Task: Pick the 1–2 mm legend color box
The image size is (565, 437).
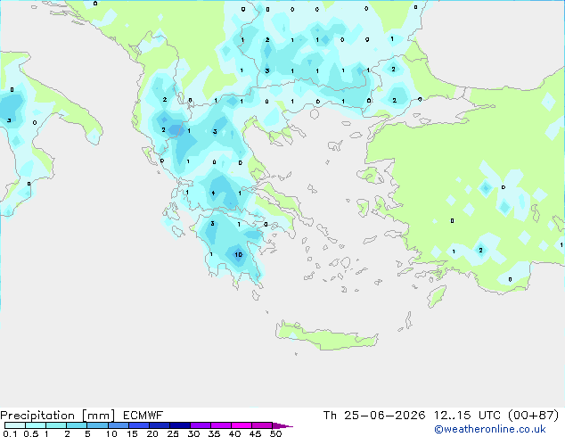Action: coord(56,425)
